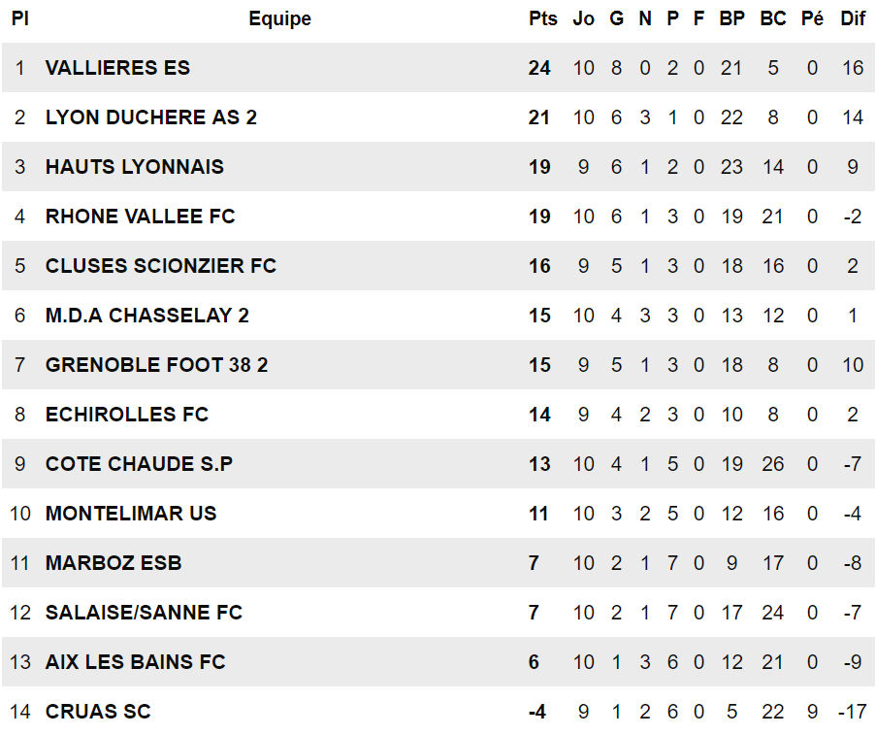
Task: Click the Pts column header
Action: pyautogui.click(x=543, y=18)
